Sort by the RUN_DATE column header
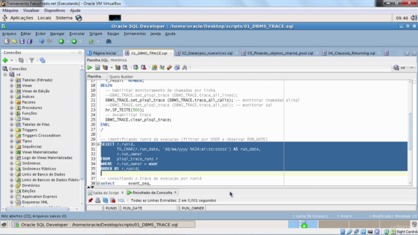The image size is (418, 235). tap(148, 208)
